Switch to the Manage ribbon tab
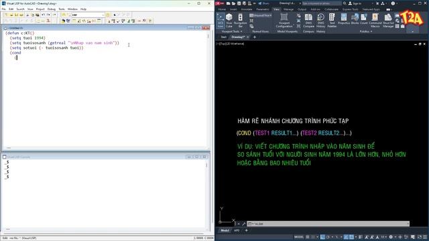The image size is (429, 241). tap(288, 9)
